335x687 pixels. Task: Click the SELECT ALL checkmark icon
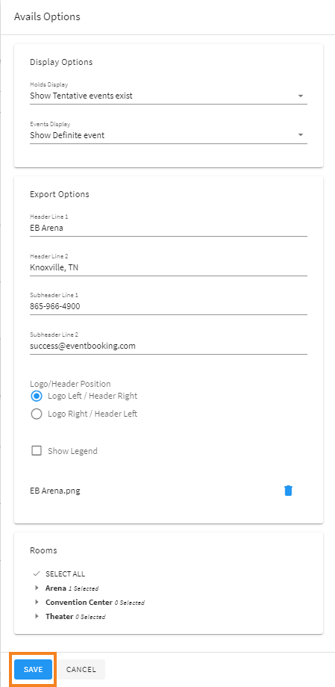pos(37,573)
